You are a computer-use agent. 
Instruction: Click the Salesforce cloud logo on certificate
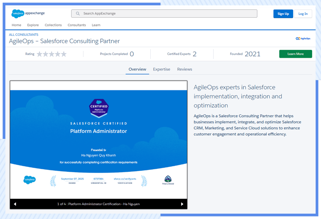pos(30,180)
